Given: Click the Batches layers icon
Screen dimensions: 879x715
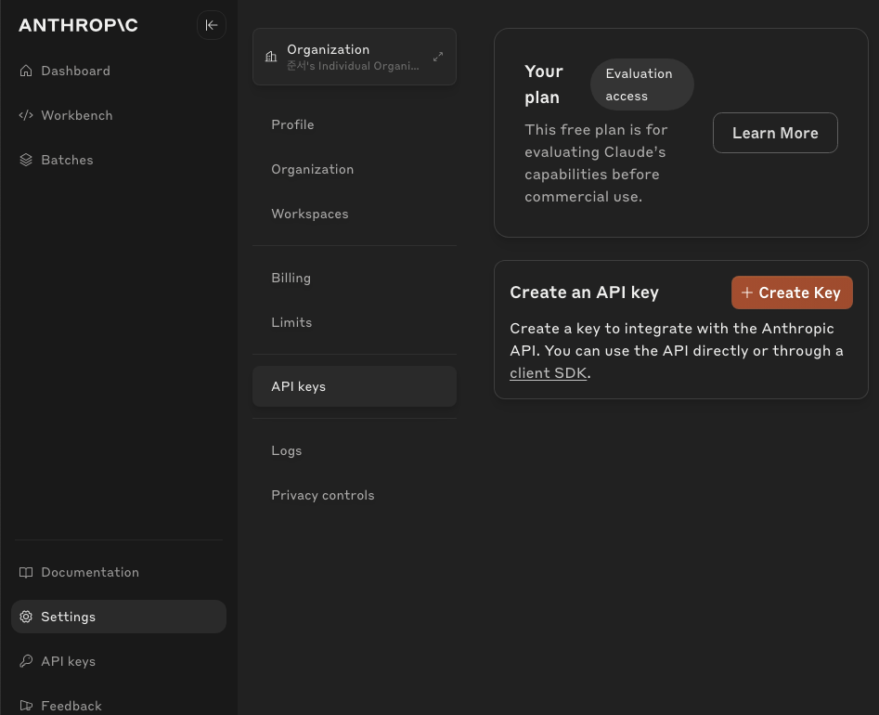Looking at the screenshot, I should tap(26, 160).
